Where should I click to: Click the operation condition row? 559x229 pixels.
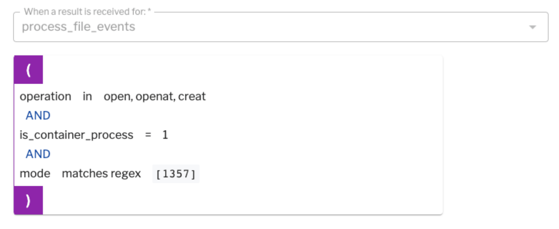pyautogui.click(x=114, y=97)
